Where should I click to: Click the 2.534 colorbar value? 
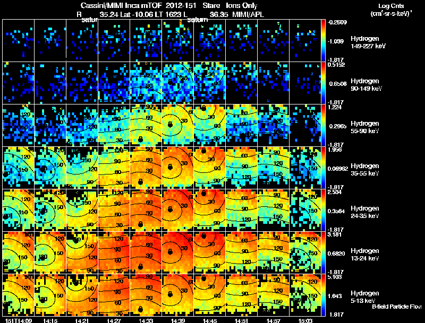(x=335, y=192)
